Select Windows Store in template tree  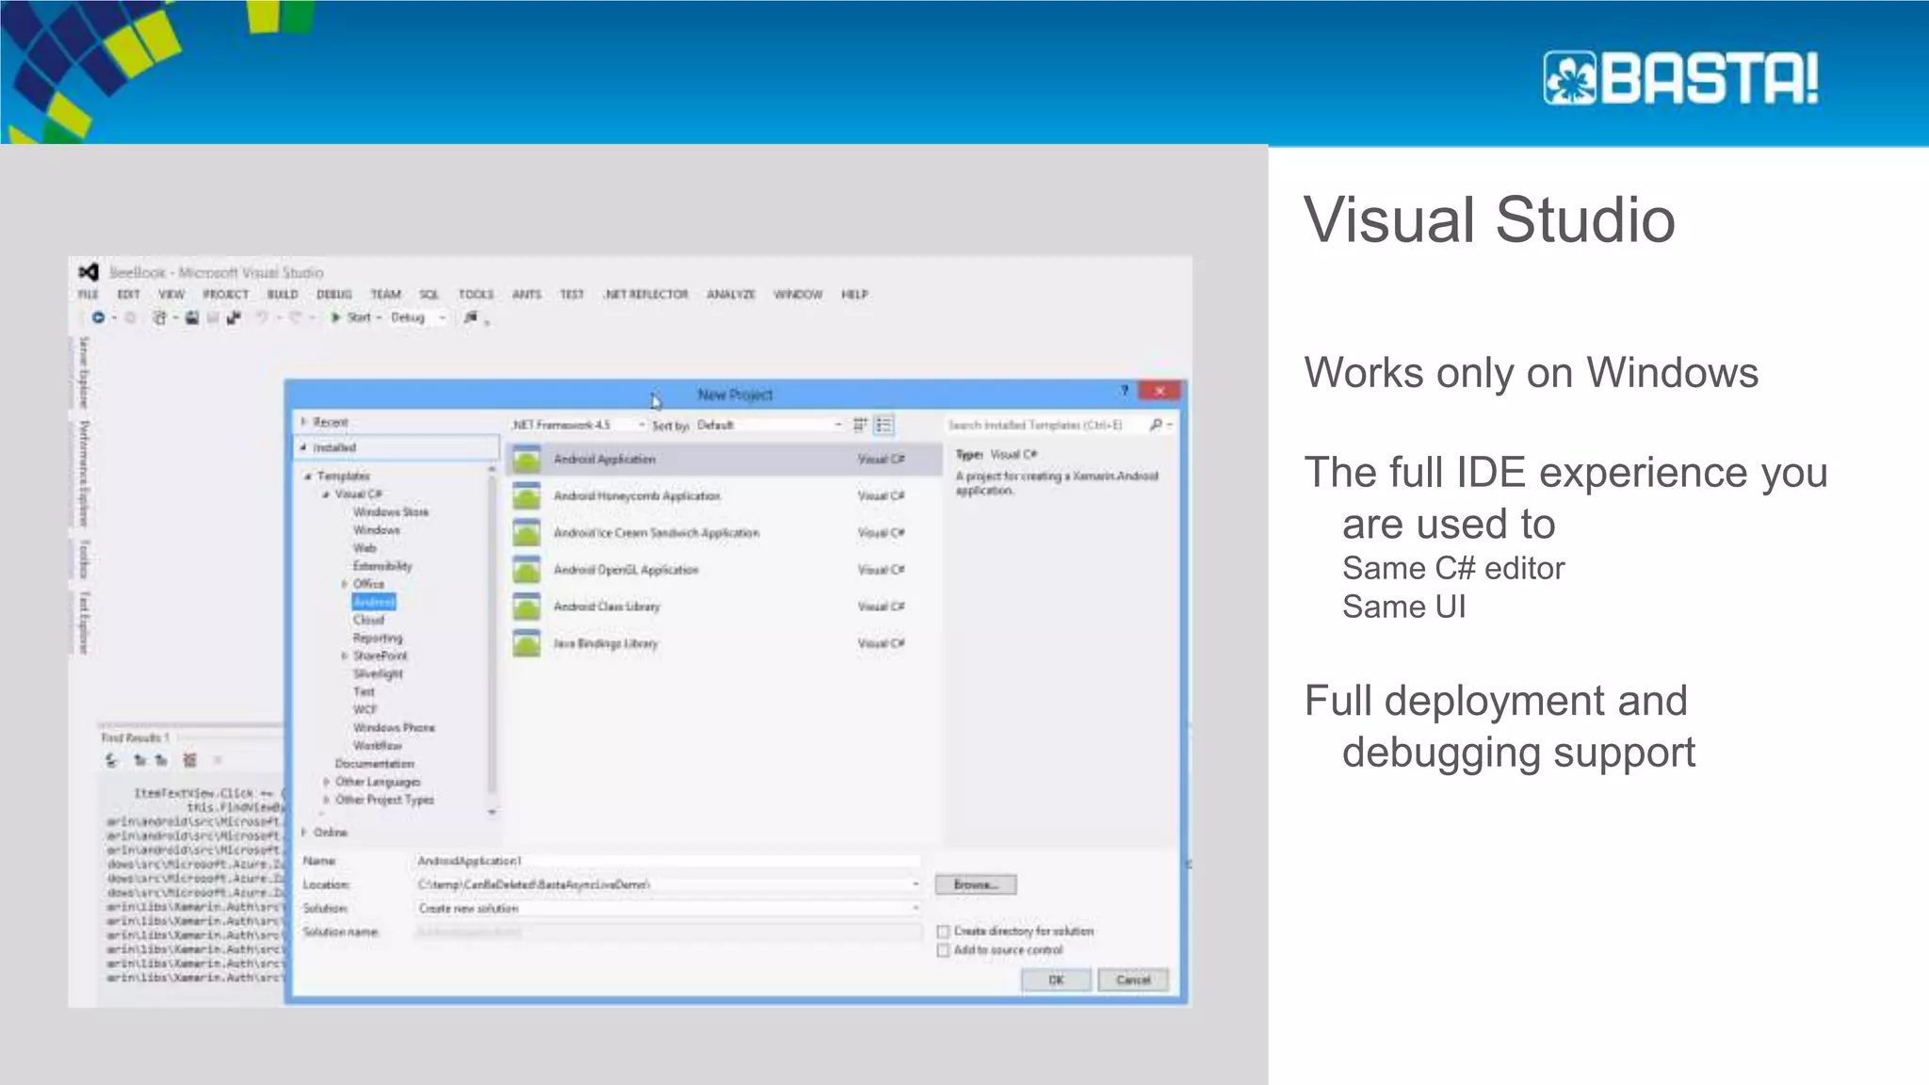coord(391,512)
